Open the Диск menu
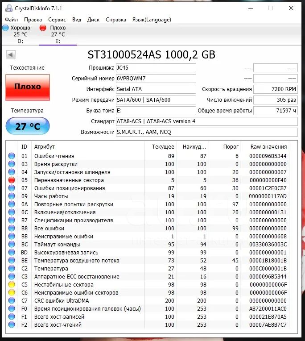The height and width of the screenshot is (341, 305). pos(93,20)
